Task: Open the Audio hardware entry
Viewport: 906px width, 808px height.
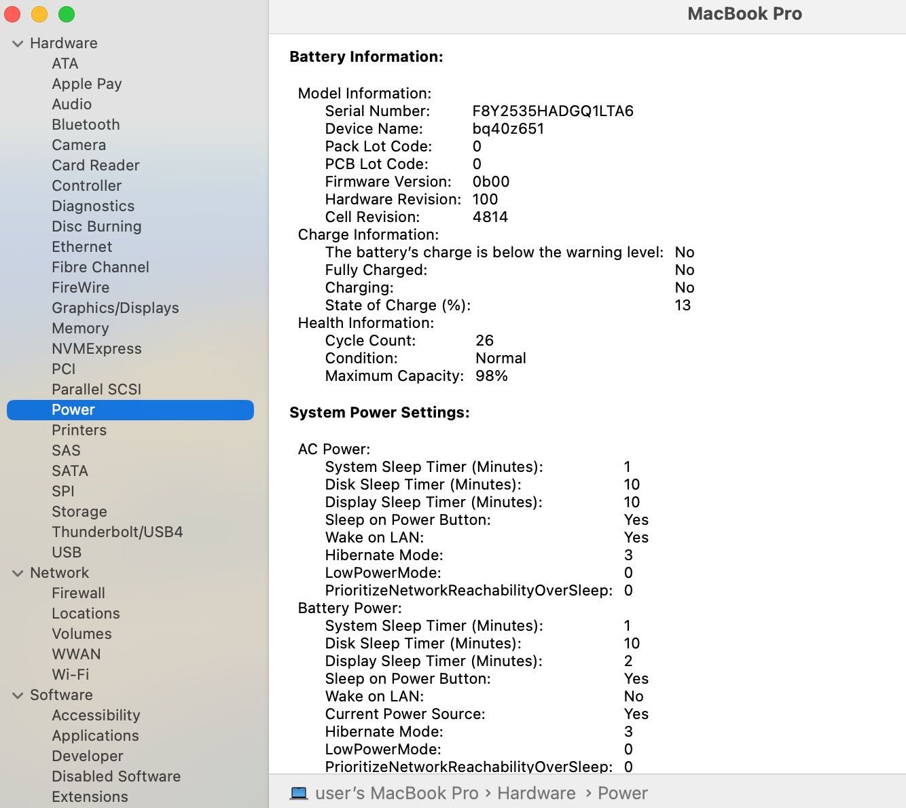Action: click(x=72, y=104)
